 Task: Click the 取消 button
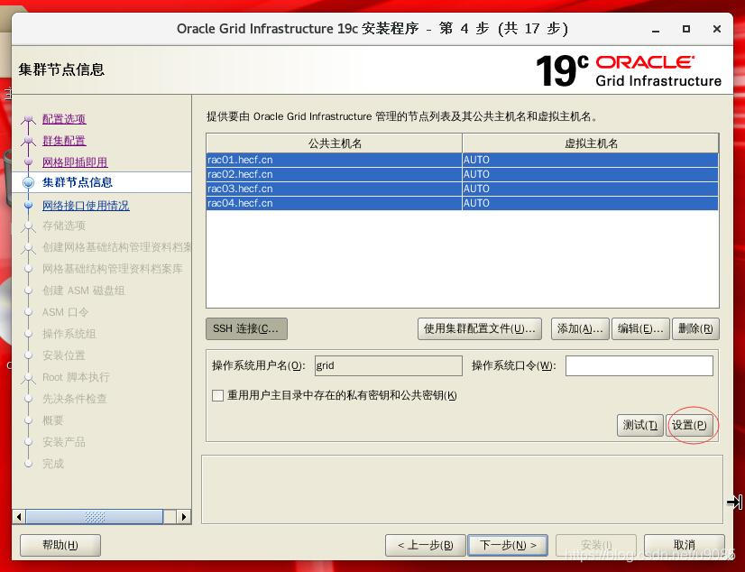[685, 545]
